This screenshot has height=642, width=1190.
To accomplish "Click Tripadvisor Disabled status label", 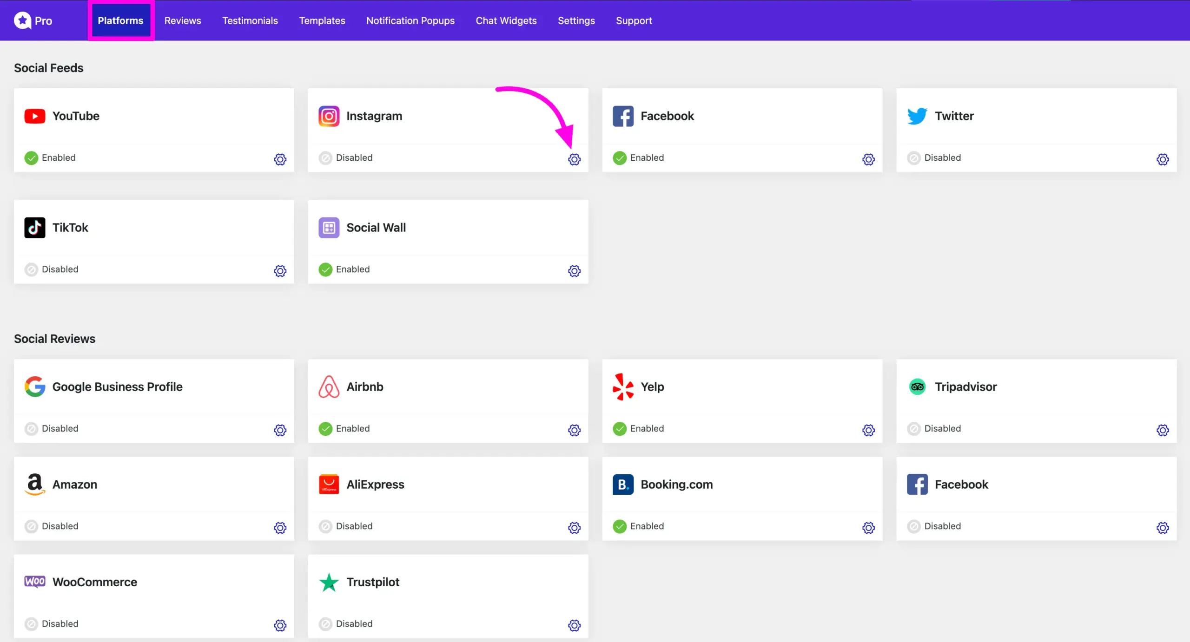I will tap(943, 428).
